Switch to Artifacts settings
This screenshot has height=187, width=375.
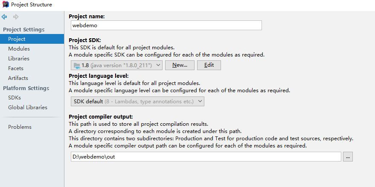click(18, 78)
